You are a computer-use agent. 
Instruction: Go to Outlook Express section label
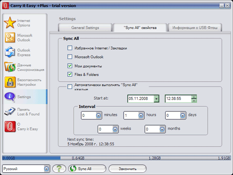tap(24, 53)
